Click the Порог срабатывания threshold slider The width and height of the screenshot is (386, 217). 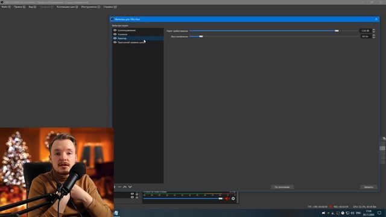coord(274,31)
